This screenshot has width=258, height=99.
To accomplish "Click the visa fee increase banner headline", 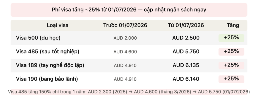I will [x=129, y=10].
